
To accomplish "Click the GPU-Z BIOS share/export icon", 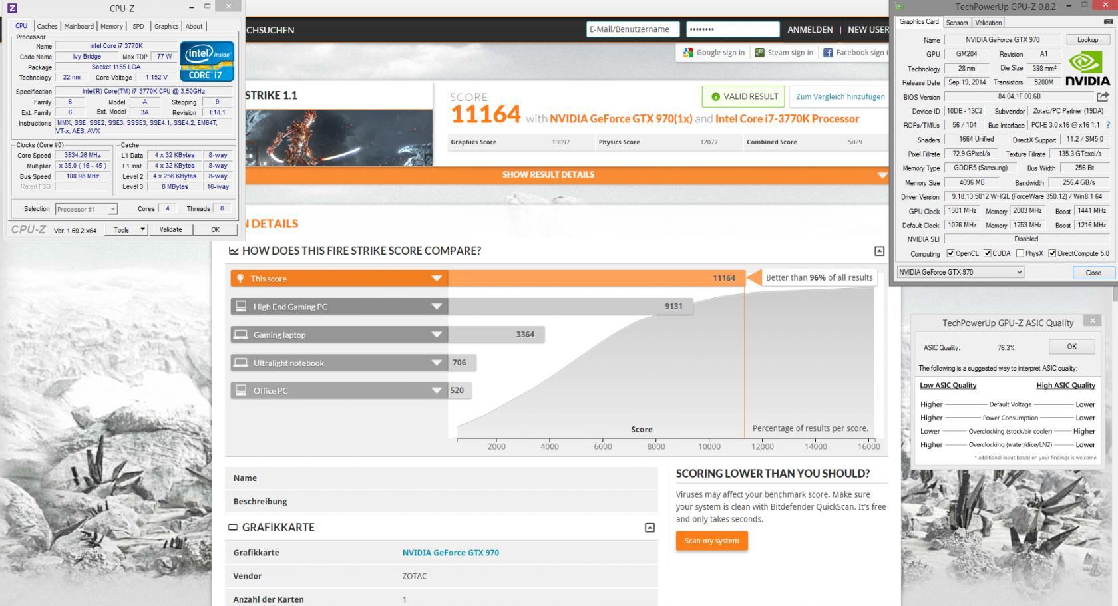I will click(x=1103, y=97).
